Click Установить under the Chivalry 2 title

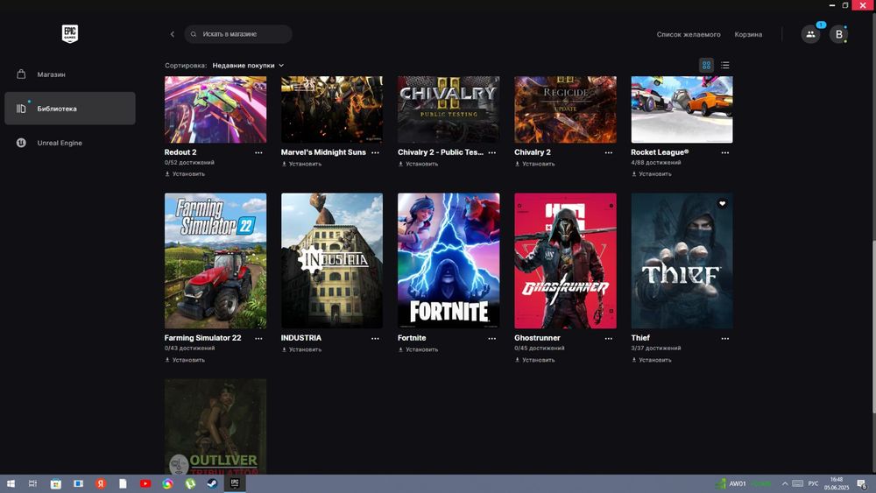coord(535,164)
